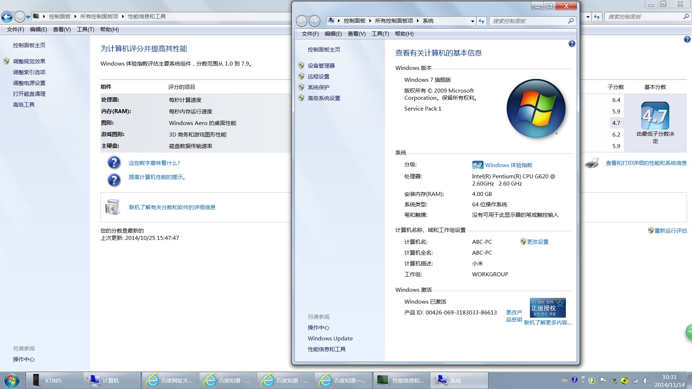Click 重新运行评估 link
692x389 pixels.
671,231
